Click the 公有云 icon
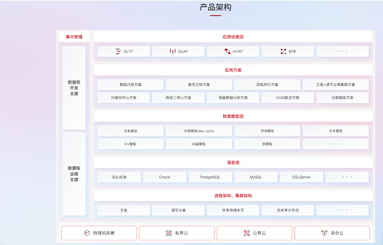Image resolution: width=383 pixels, height=245 pixels. pos(247,233)
